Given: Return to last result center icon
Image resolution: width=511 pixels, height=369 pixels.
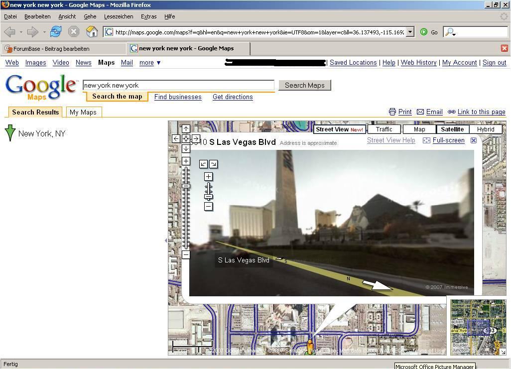Looking at the screenshot, I should coord(186,138).
